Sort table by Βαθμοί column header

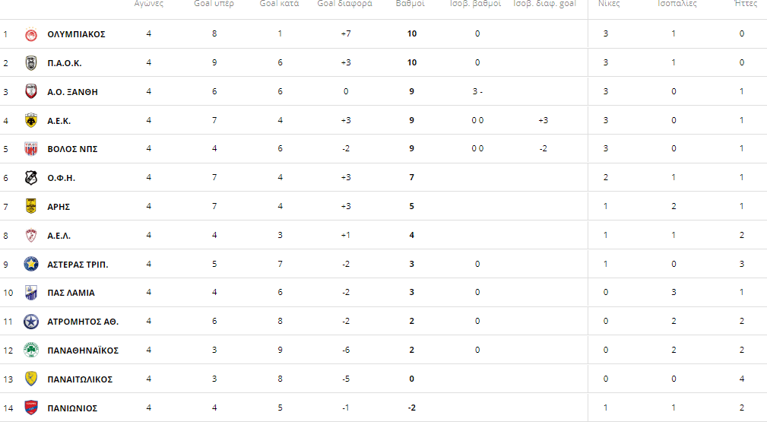coord(410,4)
